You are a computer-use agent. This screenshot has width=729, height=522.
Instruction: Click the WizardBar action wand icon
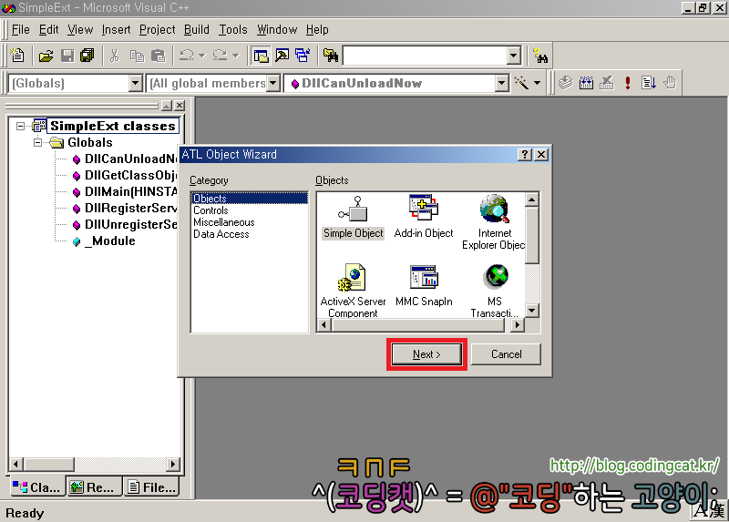point(521,83)
